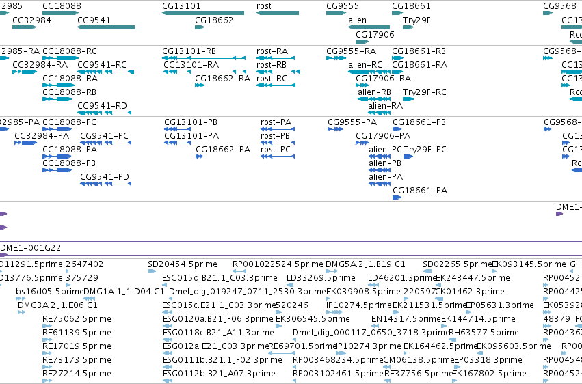
Task: Click the CG17906 gene label
Action: (375, 34)
